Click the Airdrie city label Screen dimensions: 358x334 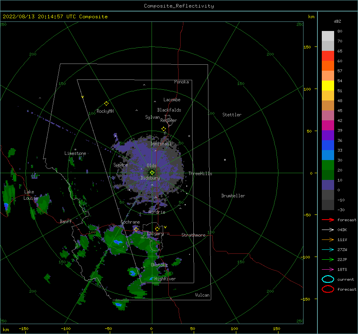[157, 212]
